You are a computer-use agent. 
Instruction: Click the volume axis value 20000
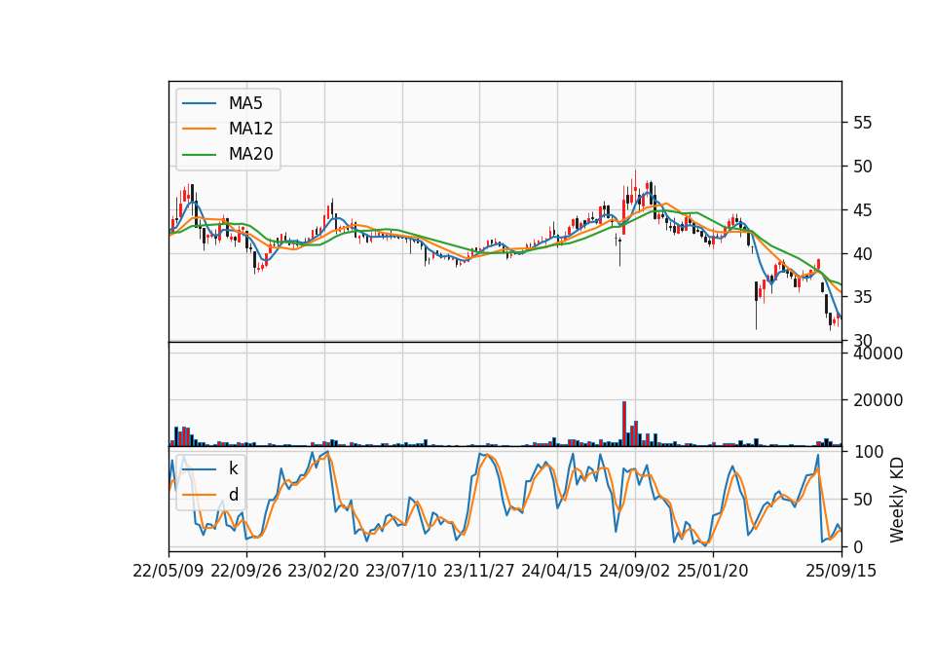pyautogui.click(x=878, y=400)
